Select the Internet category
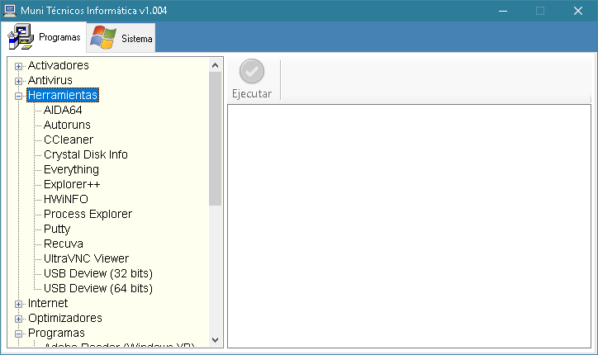 48,304
